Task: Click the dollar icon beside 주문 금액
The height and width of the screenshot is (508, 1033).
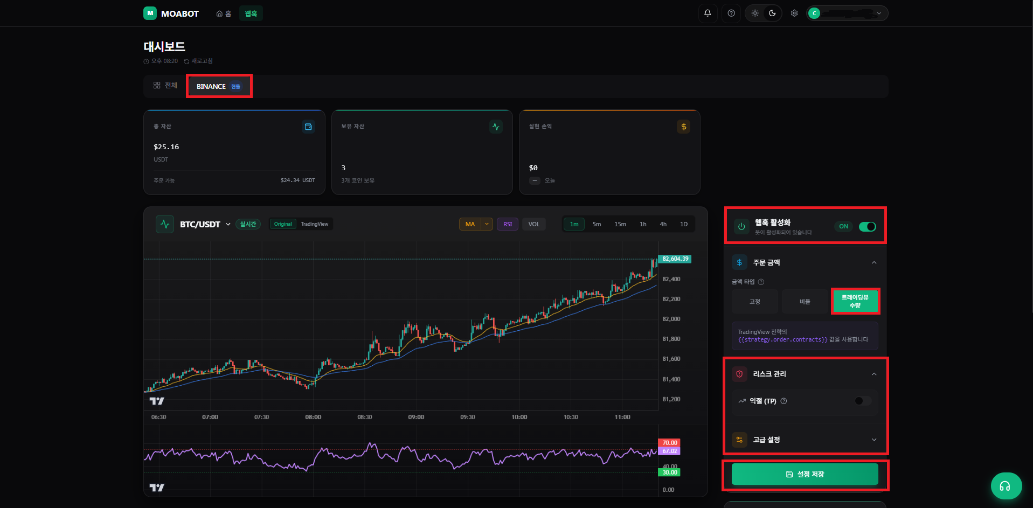Action: click(x=739, y=262)
